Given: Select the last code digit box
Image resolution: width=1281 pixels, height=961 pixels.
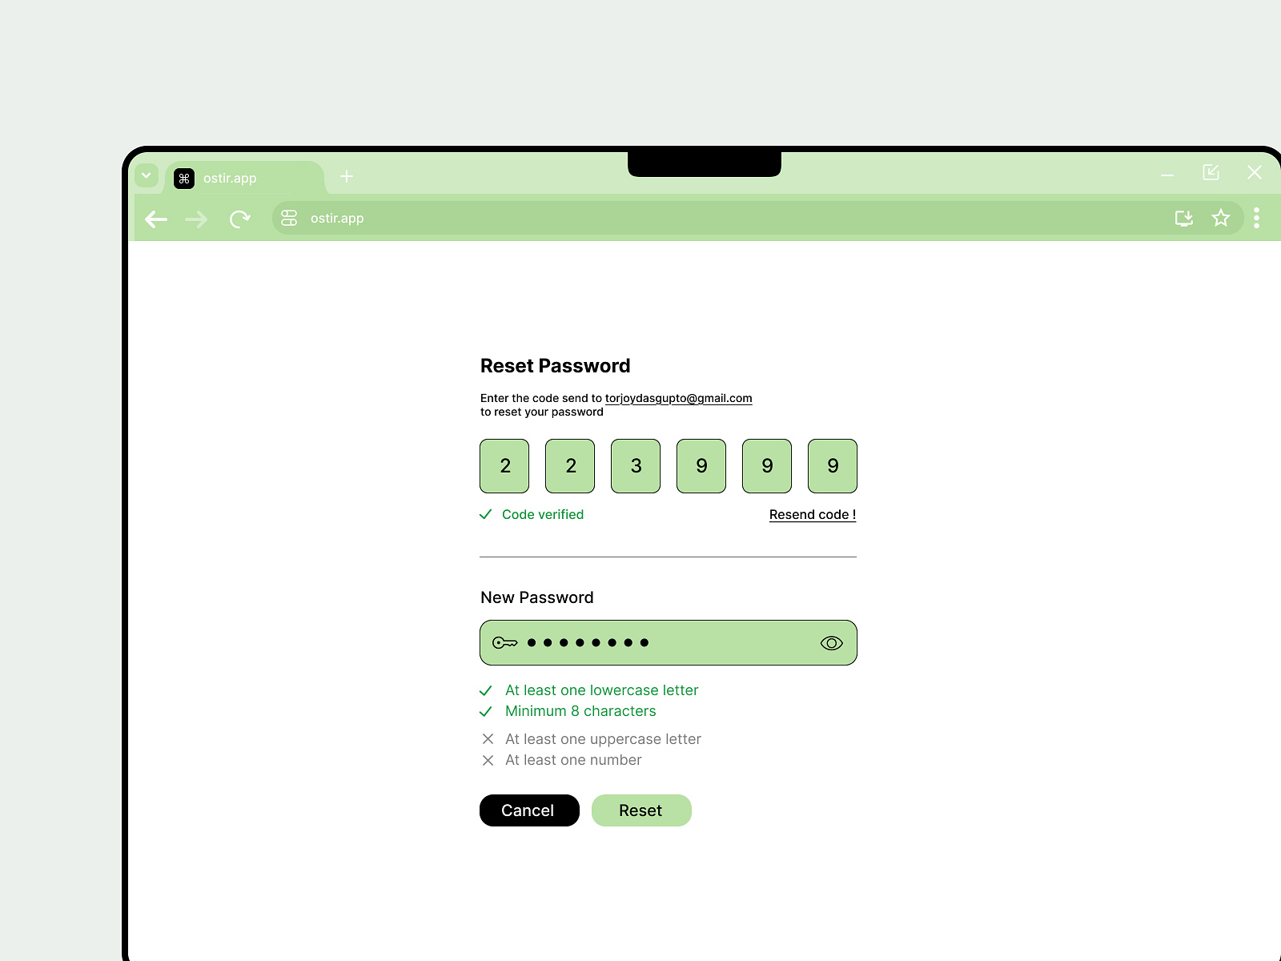Looking at the screenshot, I should [x=833, y=466].
